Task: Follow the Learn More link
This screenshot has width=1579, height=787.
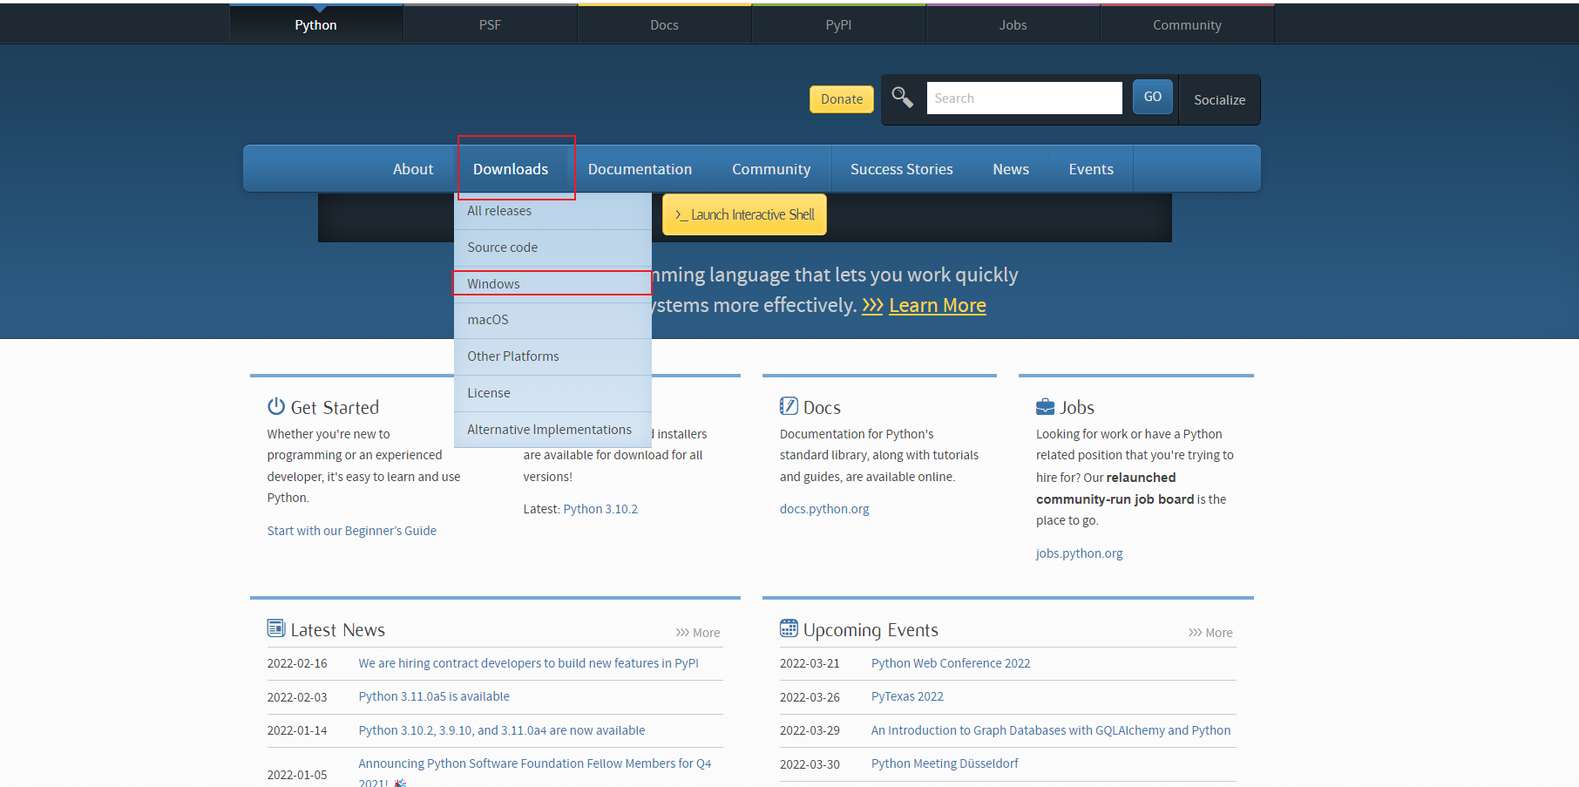Action: pos(938,306)
